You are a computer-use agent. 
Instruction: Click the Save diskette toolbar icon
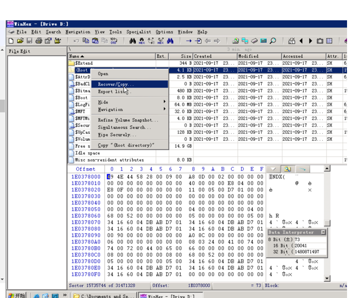[30, 41]
